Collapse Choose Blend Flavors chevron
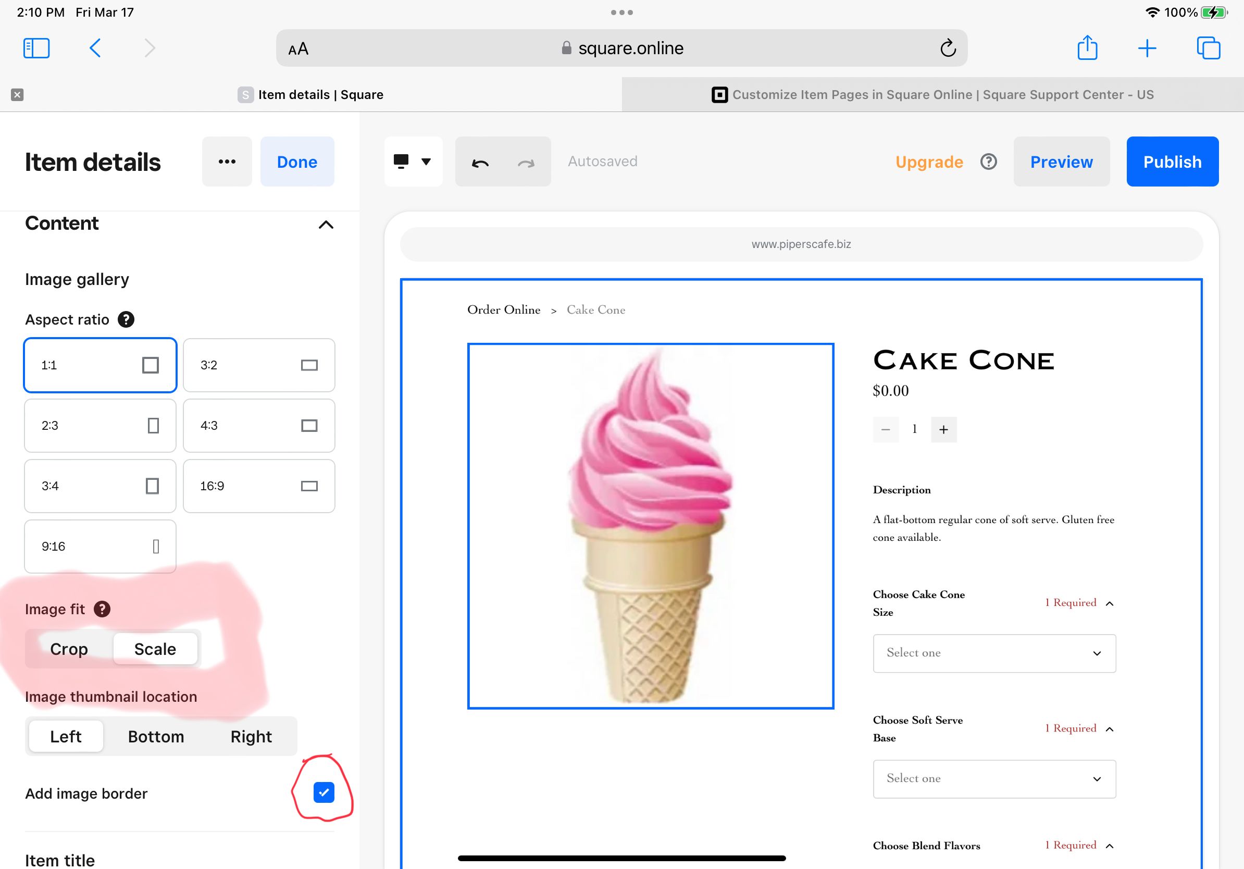Image resolution: width=1244 pixels, height=869 pixels. tap(1109, 846)
